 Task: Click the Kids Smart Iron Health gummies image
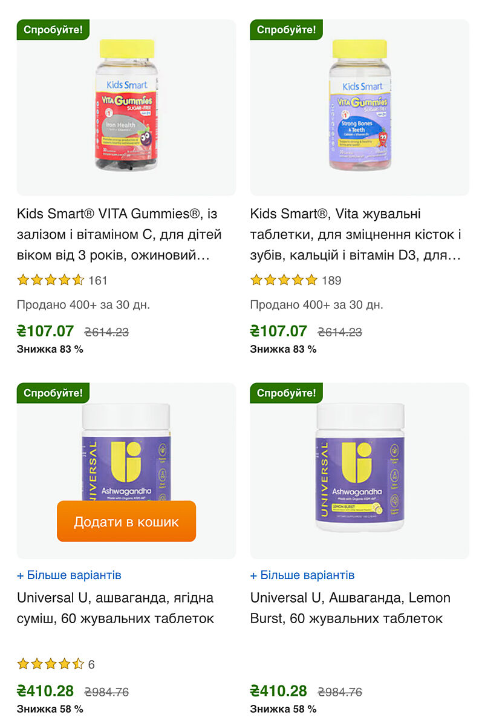point(126,108)
